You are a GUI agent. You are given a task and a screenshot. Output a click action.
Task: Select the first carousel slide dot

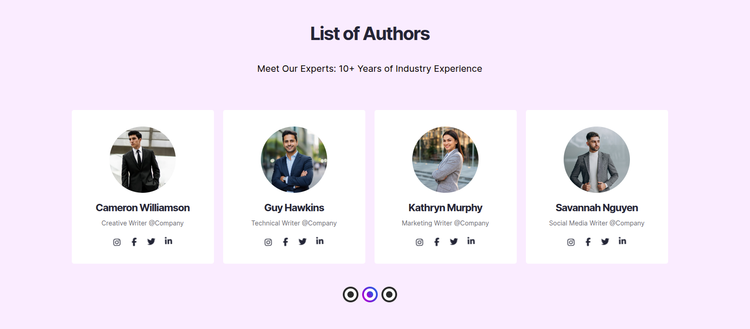351,294
